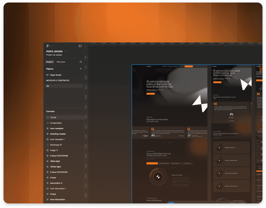Select the LP - Xispe Studio page
Screen dimensions: 266x208
pyautogui.click(x=54, y=75)
